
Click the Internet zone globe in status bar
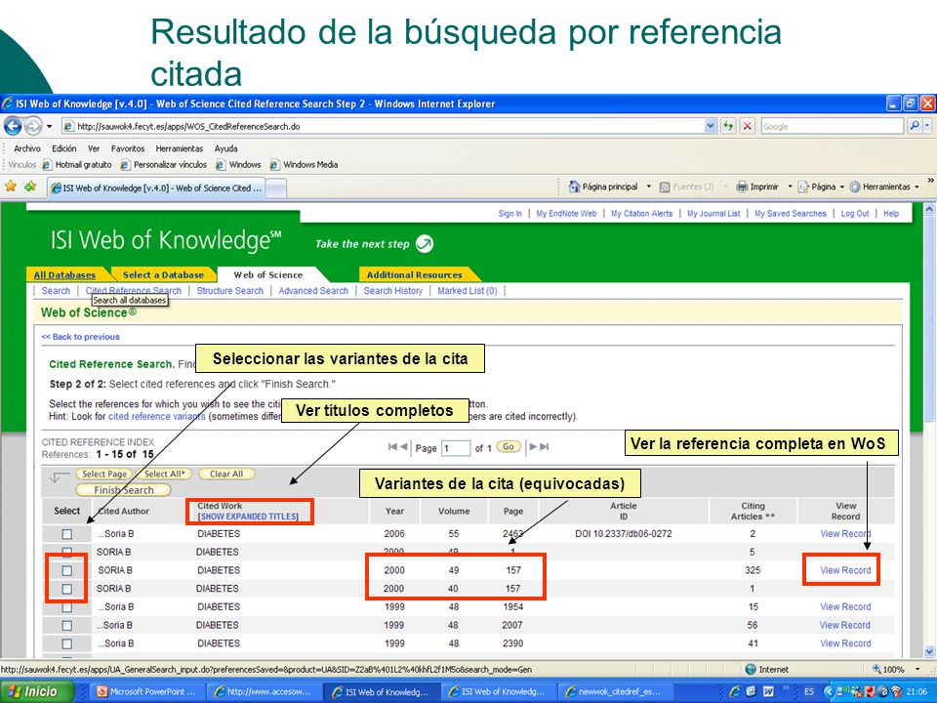click(x=752, y=670)
